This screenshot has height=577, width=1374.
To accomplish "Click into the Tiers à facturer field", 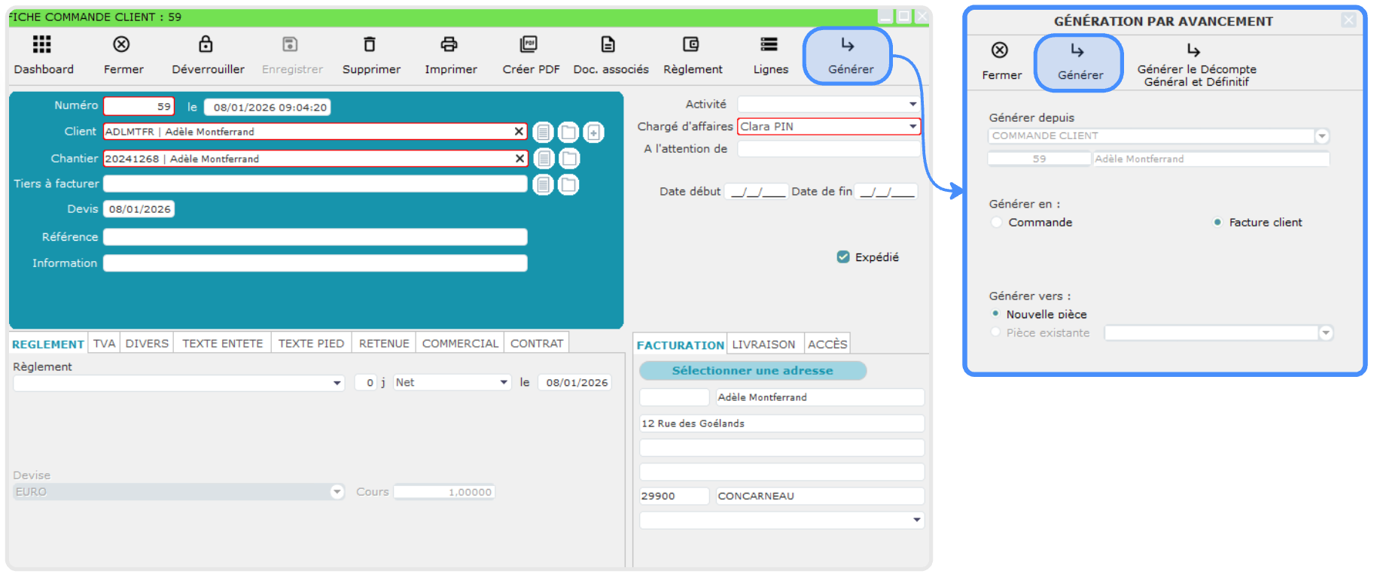I will pos(315,184).
